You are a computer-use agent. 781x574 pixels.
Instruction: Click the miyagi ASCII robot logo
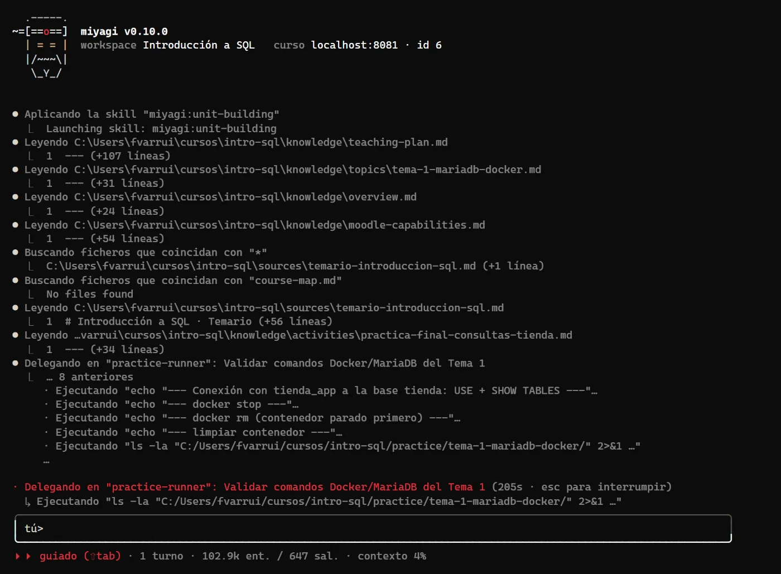pos(40,46)
